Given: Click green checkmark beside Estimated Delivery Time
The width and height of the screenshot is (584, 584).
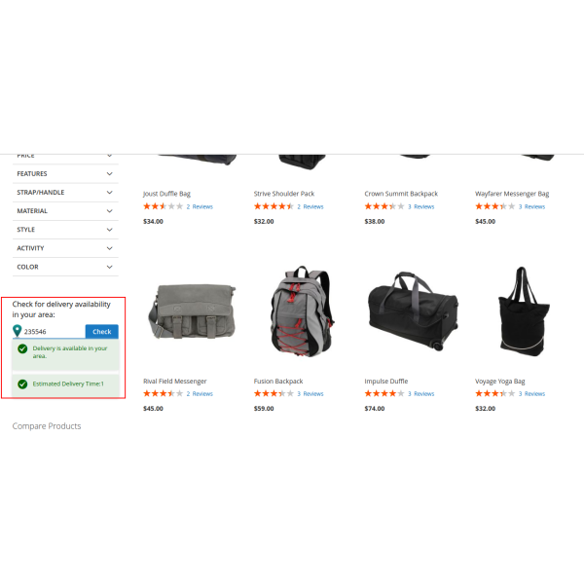Looking at the screenshot, I should point(22,383).
